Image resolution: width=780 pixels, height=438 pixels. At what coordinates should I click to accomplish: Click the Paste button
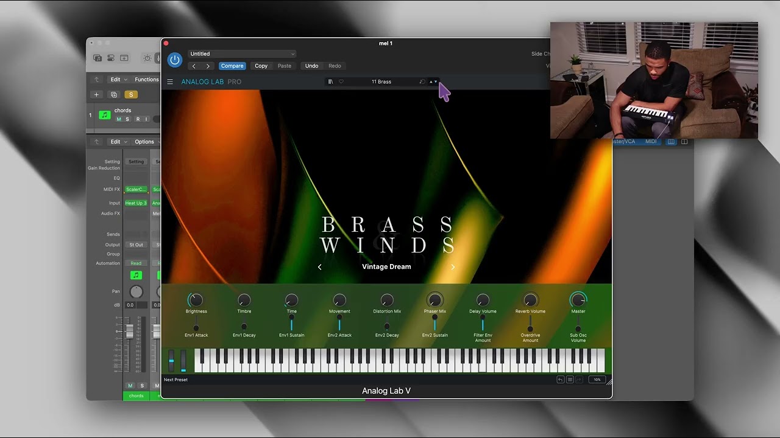[x=285, y=66]
